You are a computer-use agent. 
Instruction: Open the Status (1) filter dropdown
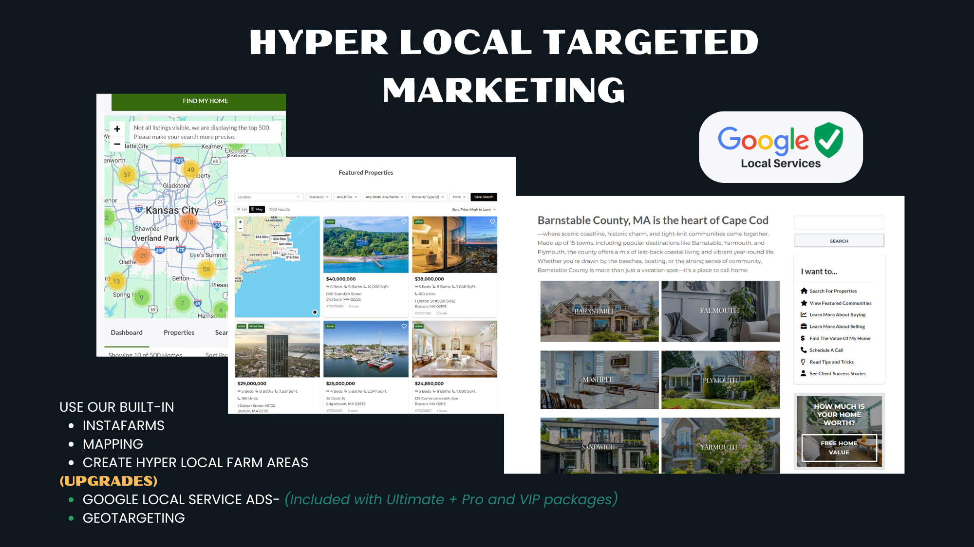[319, 197]
